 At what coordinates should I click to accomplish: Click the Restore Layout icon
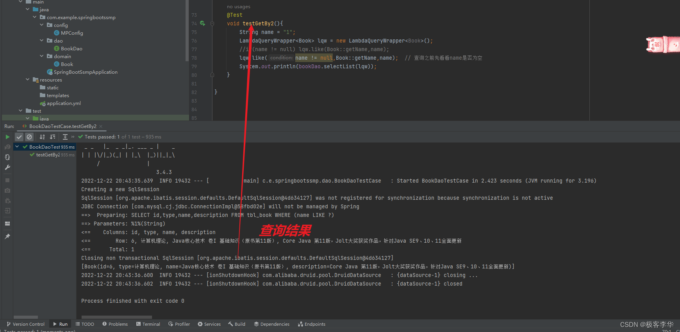7,224
